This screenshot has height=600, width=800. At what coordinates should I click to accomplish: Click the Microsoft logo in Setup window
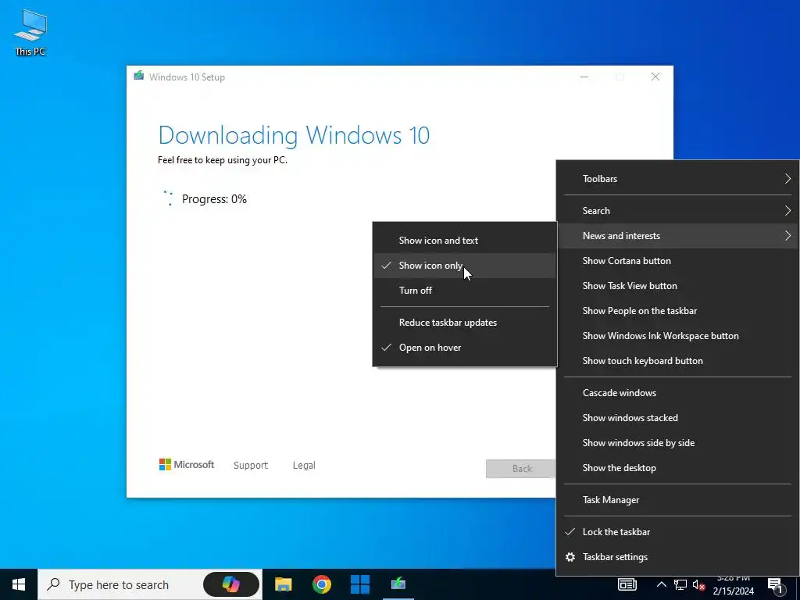(186, 465)
